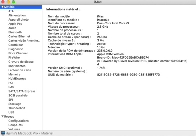Click the 16 Go memory value
The height and width of the screenshot is (136, 196).
[101, 47]
